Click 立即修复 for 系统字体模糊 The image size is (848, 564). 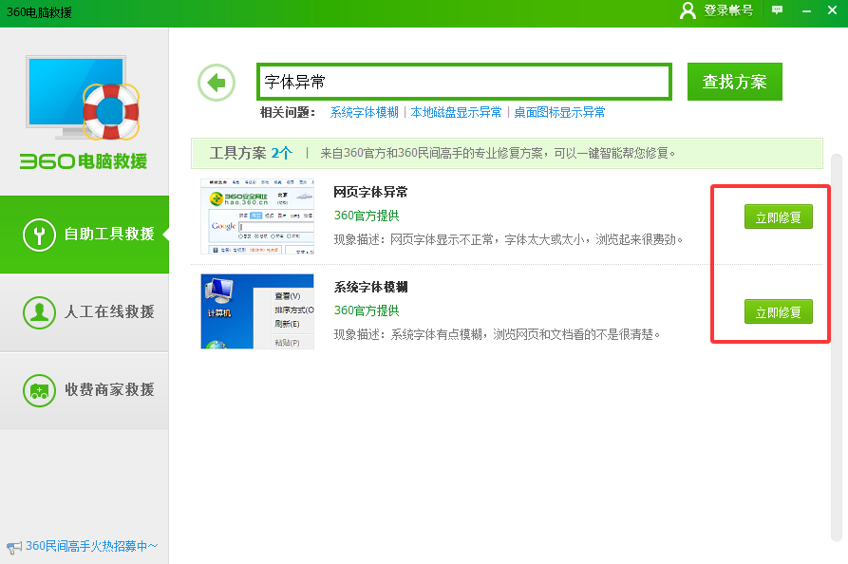coord(778,311)
